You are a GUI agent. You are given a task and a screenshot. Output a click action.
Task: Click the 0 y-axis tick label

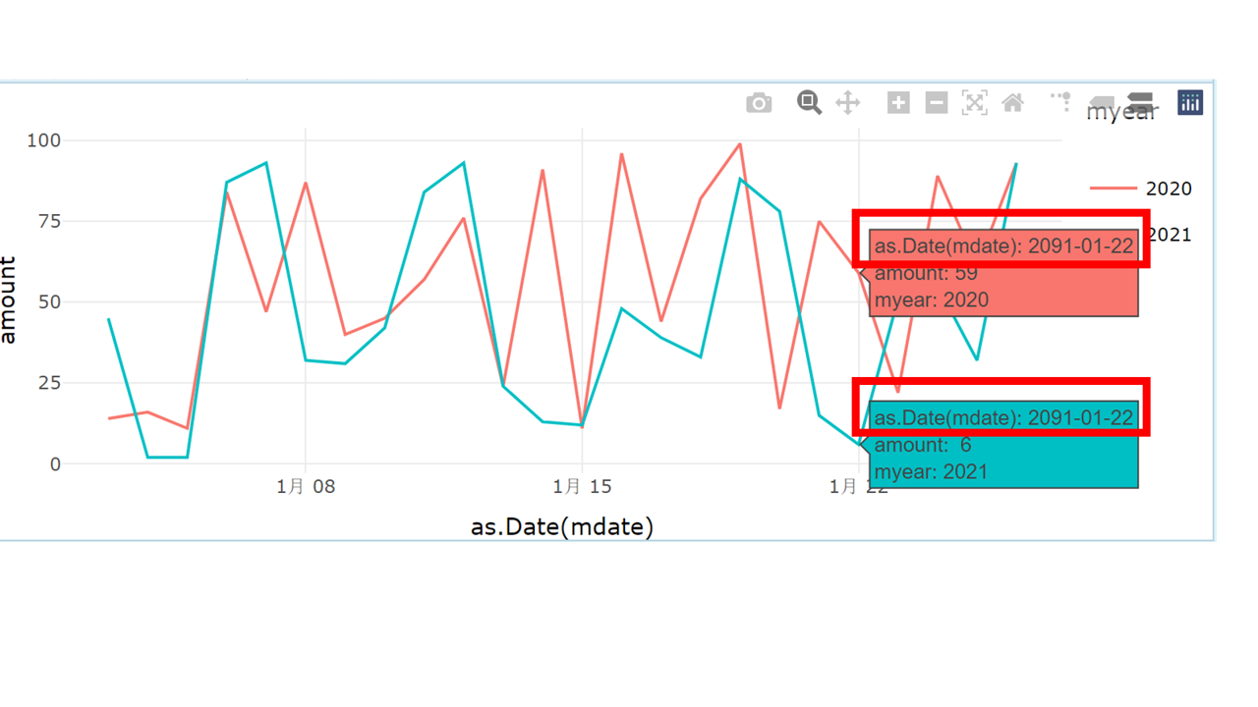55,464
